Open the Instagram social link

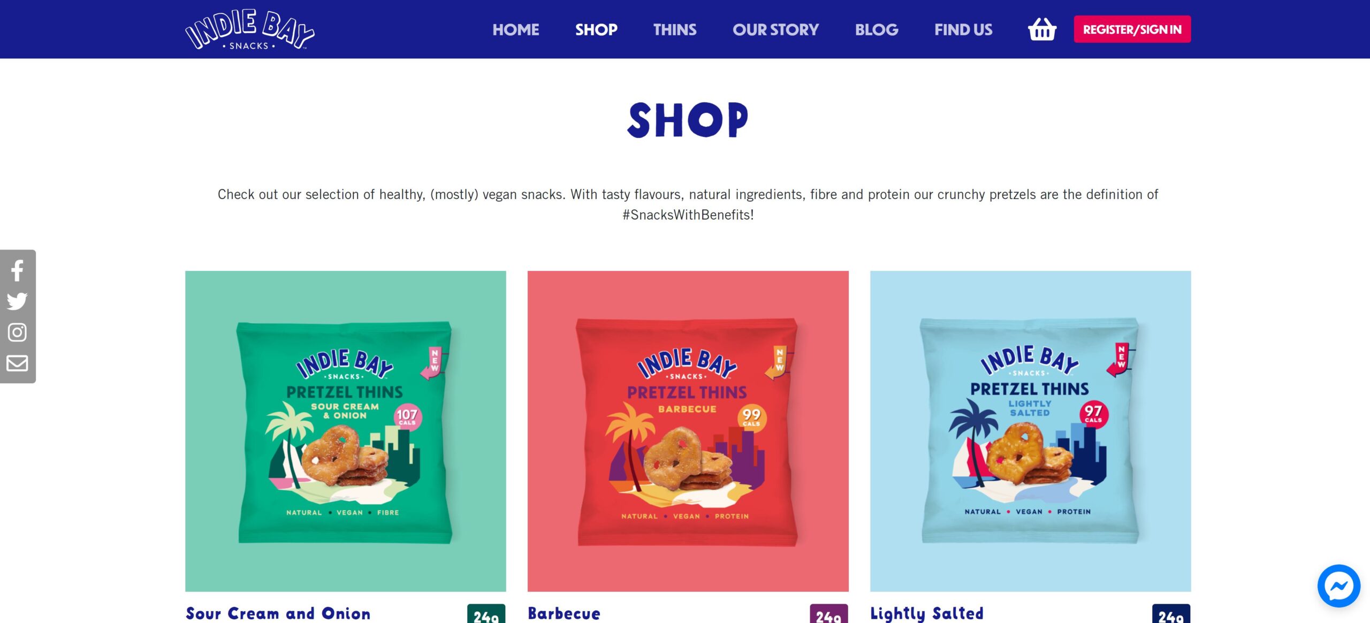[17, 332]
